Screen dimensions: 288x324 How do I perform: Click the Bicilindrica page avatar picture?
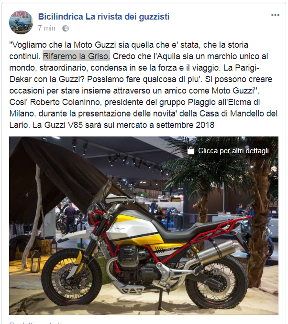21,22
